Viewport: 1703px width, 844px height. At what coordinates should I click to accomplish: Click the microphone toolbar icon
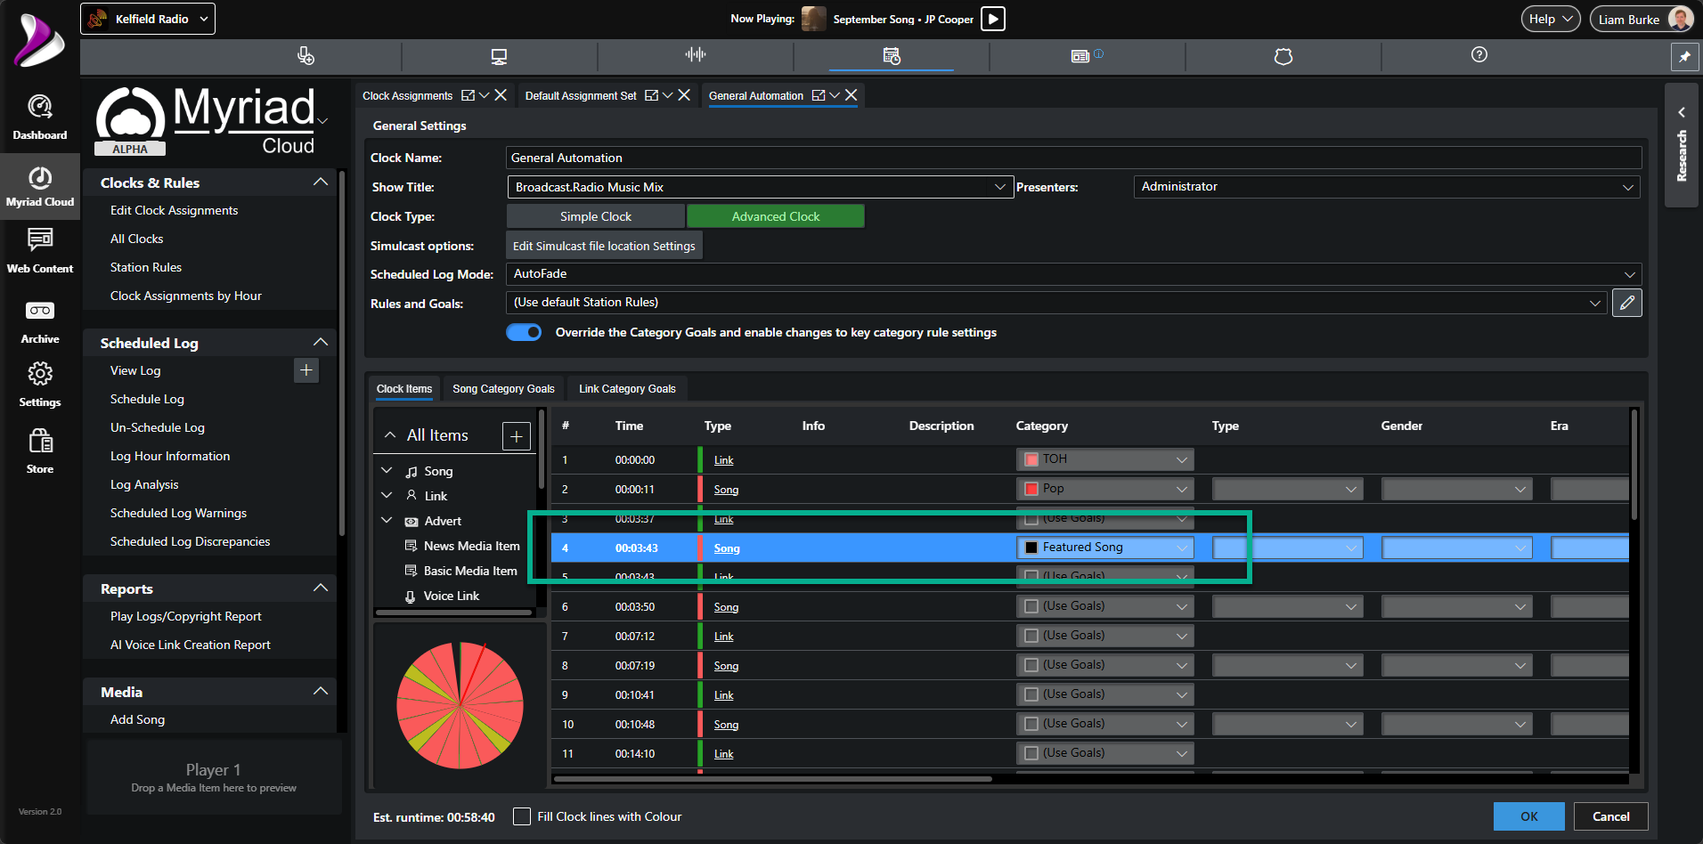point(306,56)
